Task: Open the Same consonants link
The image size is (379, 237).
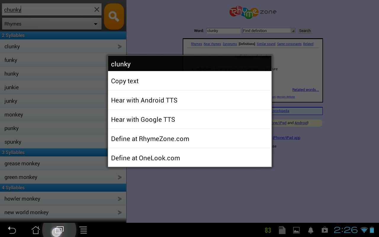Action: click(289, 44)
